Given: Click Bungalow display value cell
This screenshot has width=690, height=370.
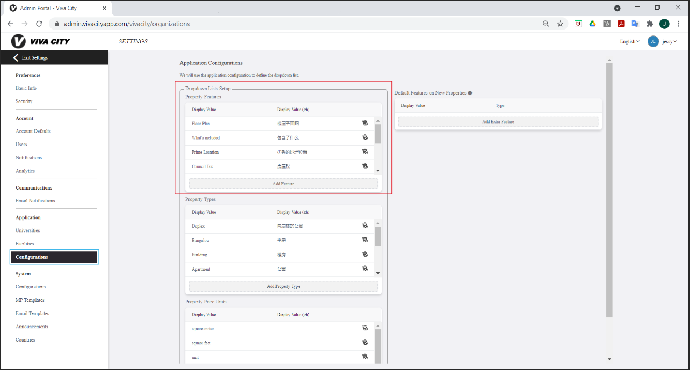Looking at the screenshot, I should click(201, 241).
